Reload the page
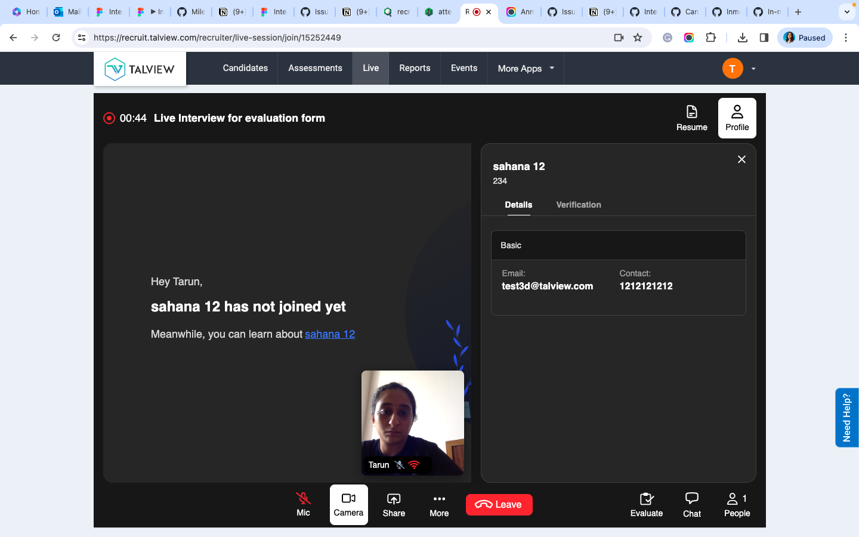This screenshot has width=859, height=537. coord(56,38)
